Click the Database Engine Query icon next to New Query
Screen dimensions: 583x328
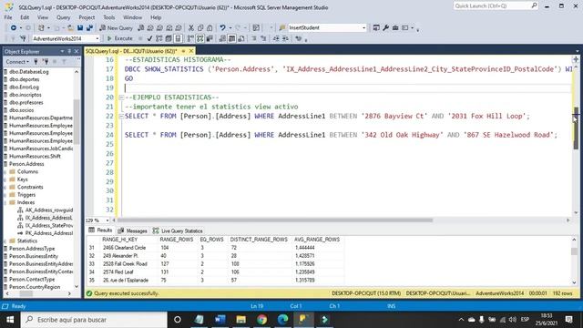pos(141,28)
